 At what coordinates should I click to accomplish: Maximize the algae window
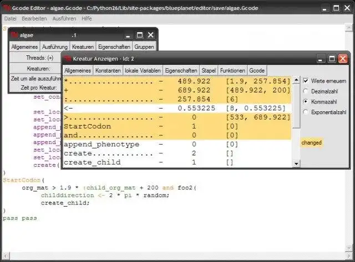coord(140,35)
